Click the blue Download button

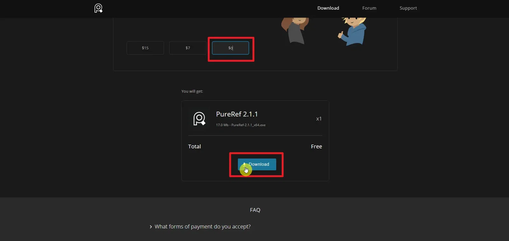tap(257, 164)
